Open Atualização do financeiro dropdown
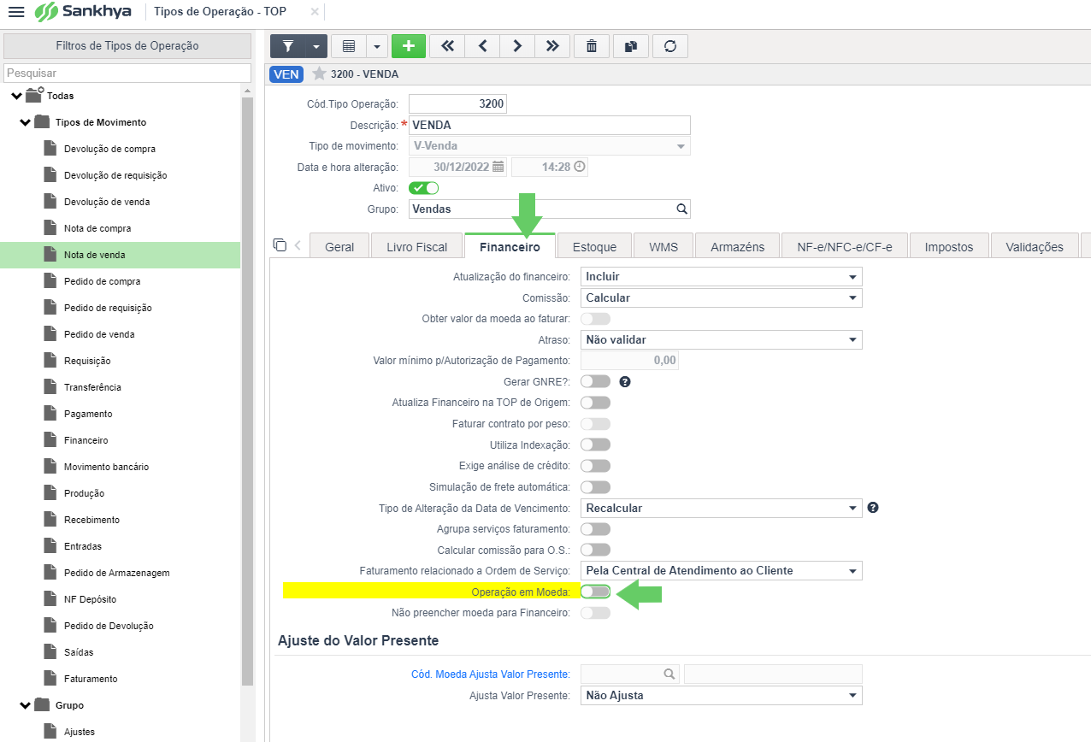Image resolution: width=1091 pixels, height=742 pixels. coord(722,276)
